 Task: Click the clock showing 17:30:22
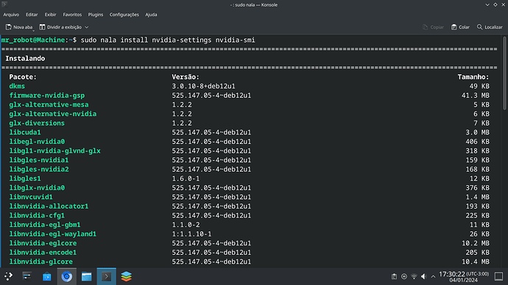click(464, 277)
